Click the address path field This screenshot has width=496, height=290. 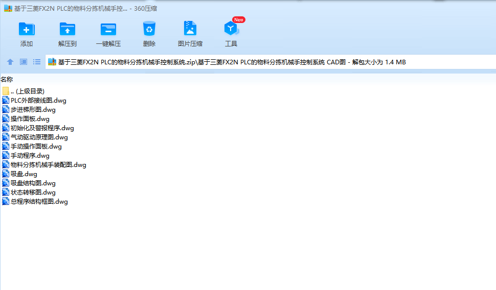[271, 62]
